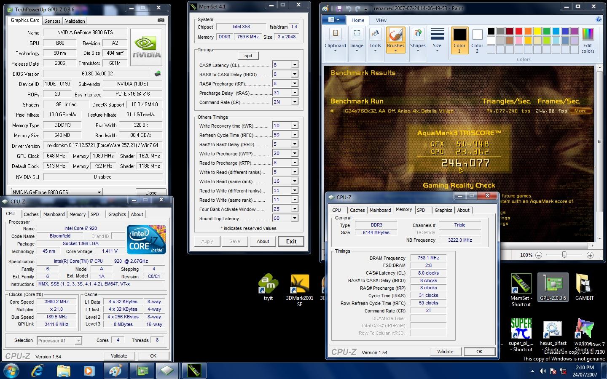Image resolution: width=607 pixels, height=379 pixels.
Task: Switch to Validation tab in GPU-Z
Action: click(75, 21)
